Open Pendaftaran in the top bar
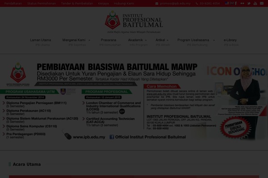Viewport: 268px width, 178px height. click(13, 4)
